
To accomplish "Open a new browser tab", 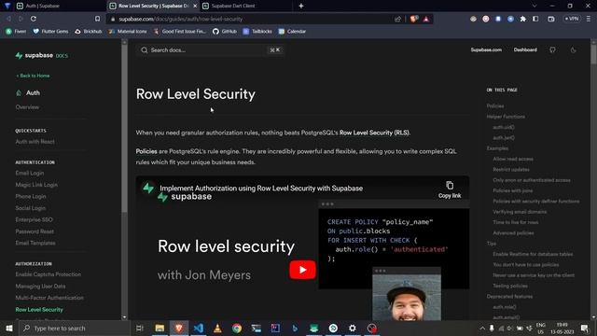I will coord(301,6).
